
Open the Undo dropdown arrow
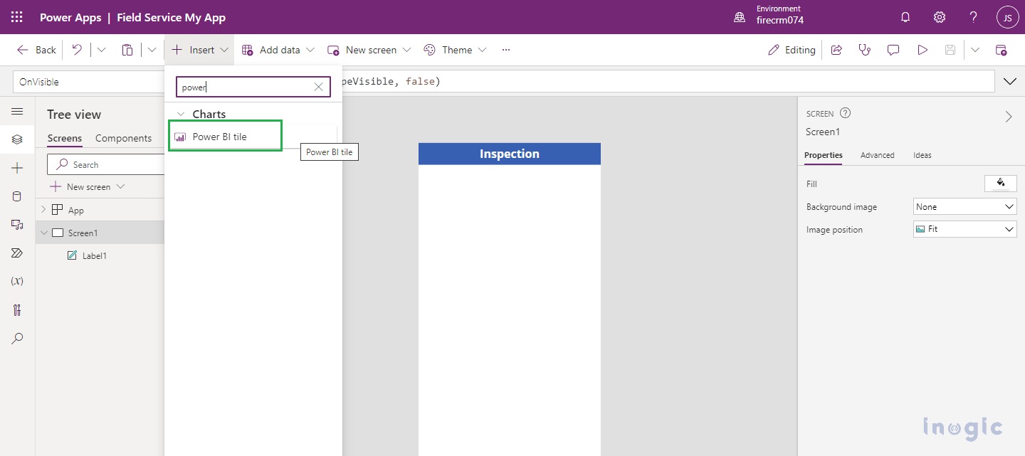click(x=101, y=50)
